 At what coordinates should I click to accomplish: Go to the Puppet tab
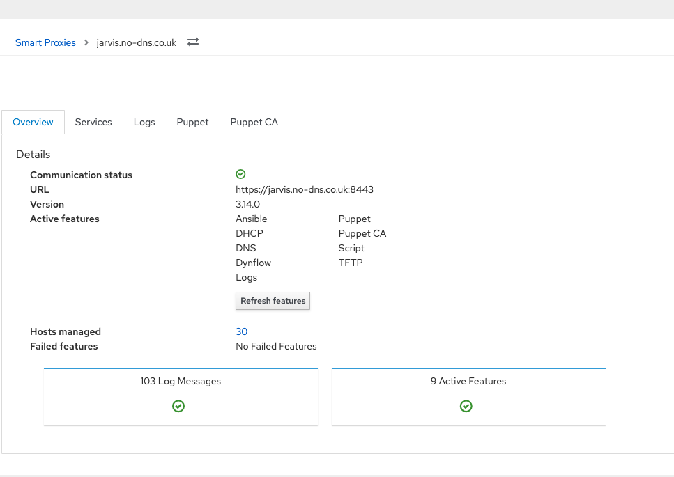pos(192,122)
